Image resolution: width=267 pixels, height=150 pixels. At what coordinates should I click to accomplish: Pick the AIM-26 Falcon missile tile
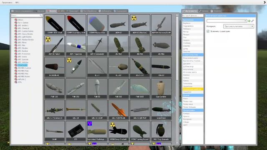point(55,46)
